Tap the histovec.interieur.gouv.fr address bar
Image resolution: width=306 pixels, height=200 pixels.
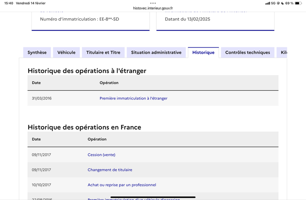(153, 8)
